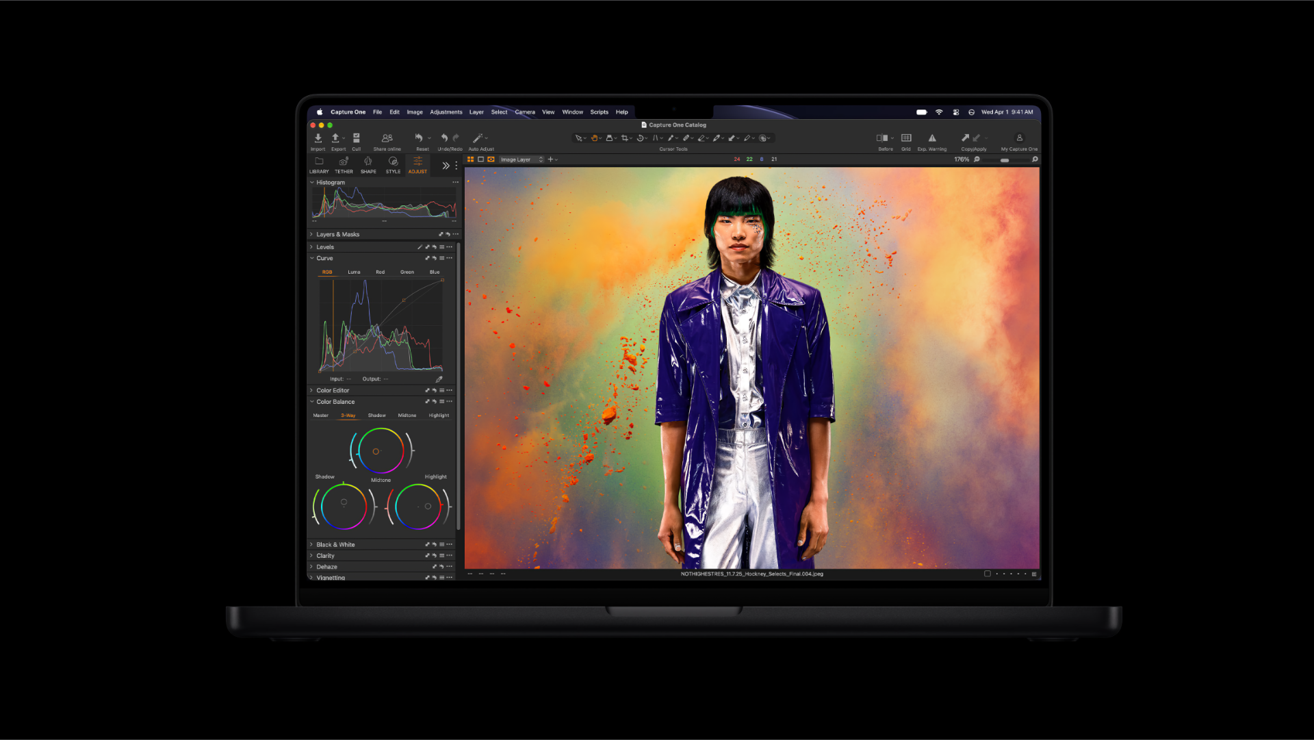1314x740 pixels.
Task: Expand the Levels panel
Action: pyautogui.click(x=311, y=247)
